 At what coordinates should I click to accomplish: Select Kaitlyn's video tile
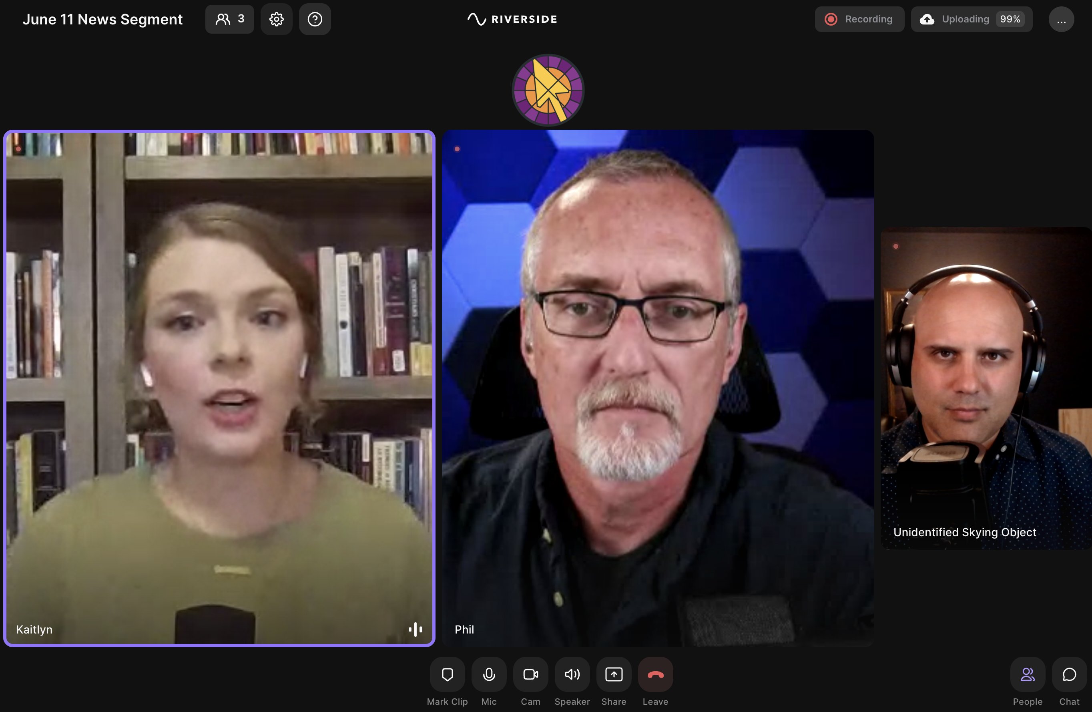pyautogui.click(x=219, y=388)
